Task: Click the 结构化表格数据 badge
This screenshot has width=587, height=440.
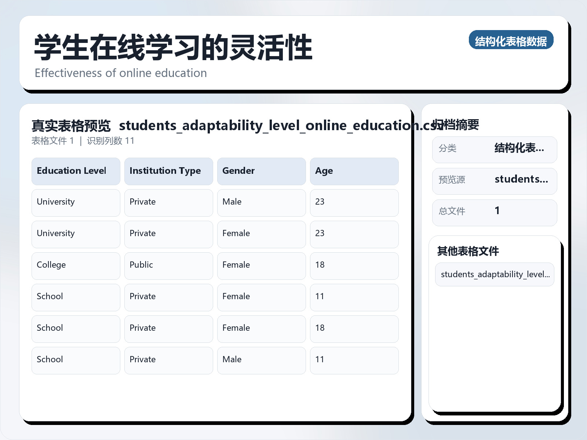Action: pyautogui.click(x=511, y=40)
